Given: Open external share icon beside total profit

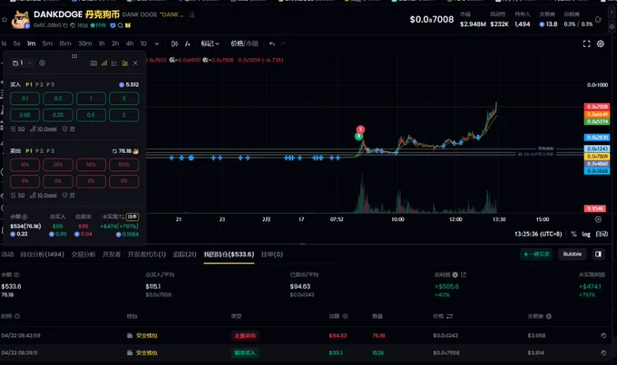Looking at the screenshot, I should point(464,274).
